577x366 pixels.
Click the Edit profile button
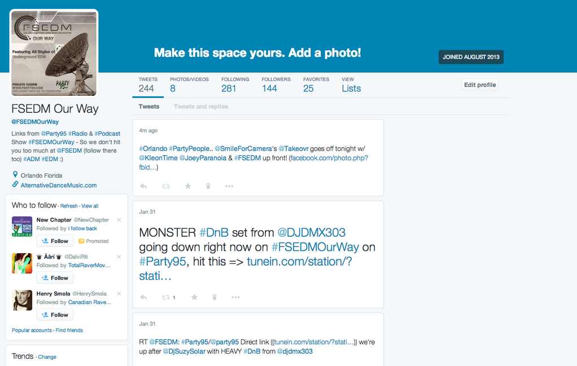[480, 85]
